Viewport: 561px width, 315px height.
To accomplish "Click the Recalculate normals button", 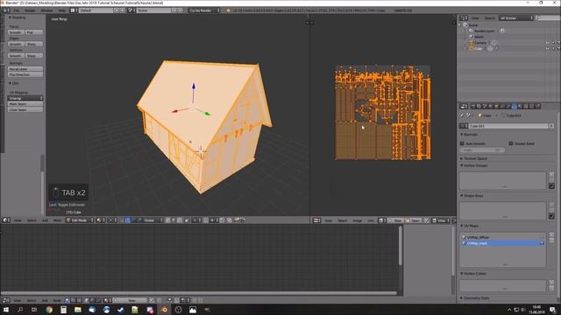I will 25,69.
